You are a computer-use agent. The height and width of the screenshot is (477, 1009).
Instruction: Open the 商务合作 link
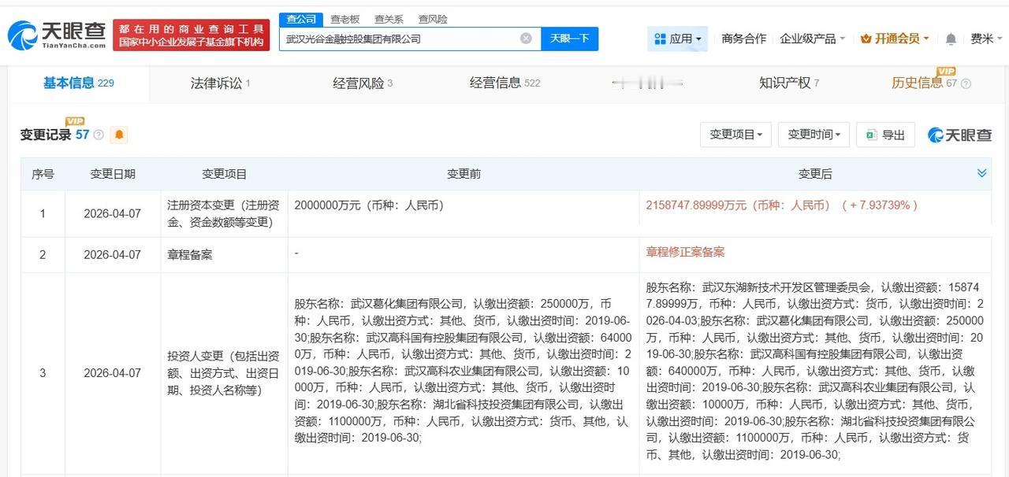743,38
